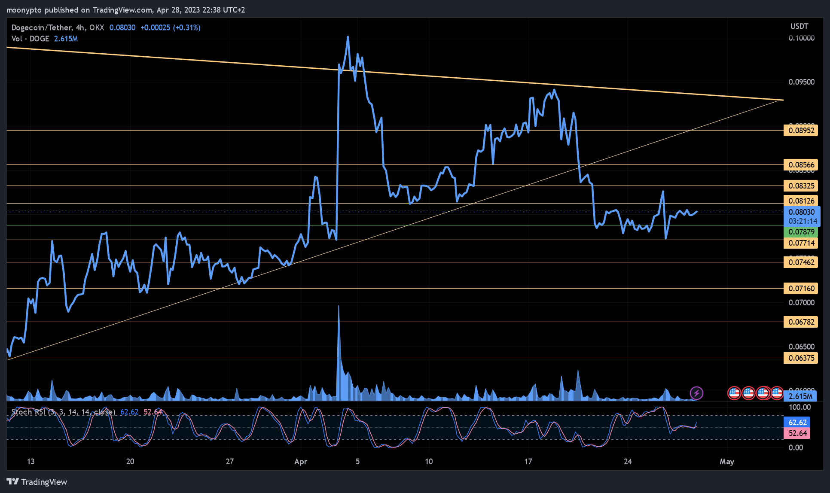Click the blue 62.62 Stoch RSI axis label

(797, 422)
